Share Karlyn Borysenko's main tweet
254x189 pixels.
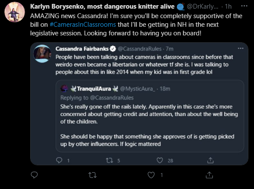point(209,175)
